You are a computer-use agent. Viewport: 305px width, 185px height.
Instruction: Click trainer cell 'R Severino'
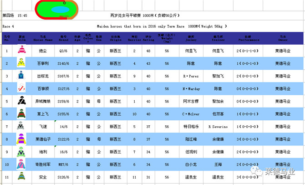pos(218,127)
